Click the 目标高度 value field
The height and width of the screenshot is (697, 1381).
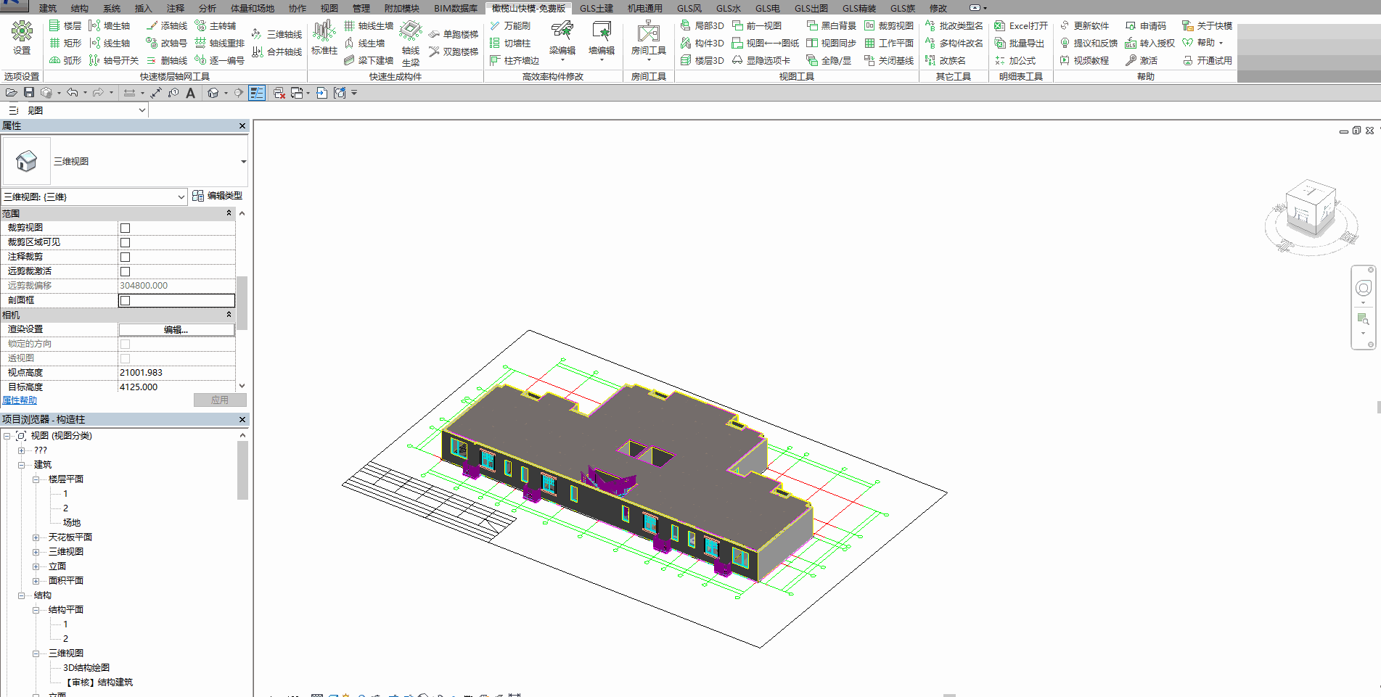click(x=176, y=387)
